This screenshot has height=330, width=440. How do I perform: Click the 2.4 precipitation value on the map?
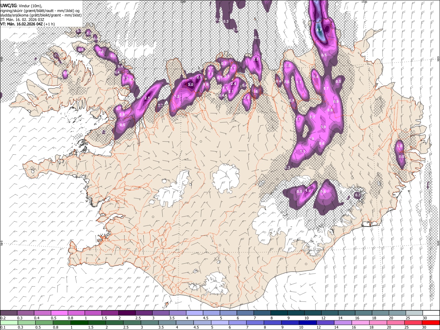pyautogui.click(x=234, y=84)
